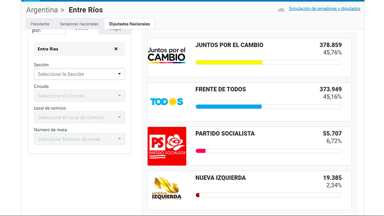Select the PARTIDO SOCIALISTA heading

click(x=225, y=134)
